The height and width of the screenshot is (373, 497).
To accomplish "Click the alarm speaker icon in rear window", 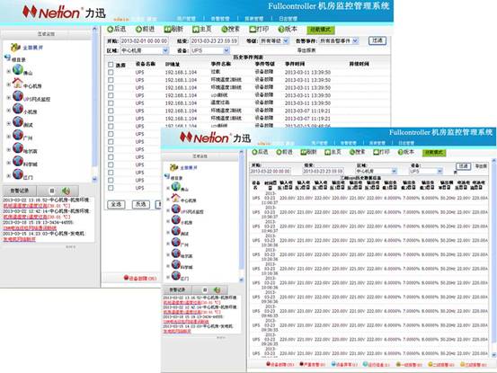I will (x=66, y=191).
